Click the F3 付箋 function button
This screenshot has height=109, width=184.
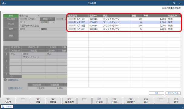point(38,101)
